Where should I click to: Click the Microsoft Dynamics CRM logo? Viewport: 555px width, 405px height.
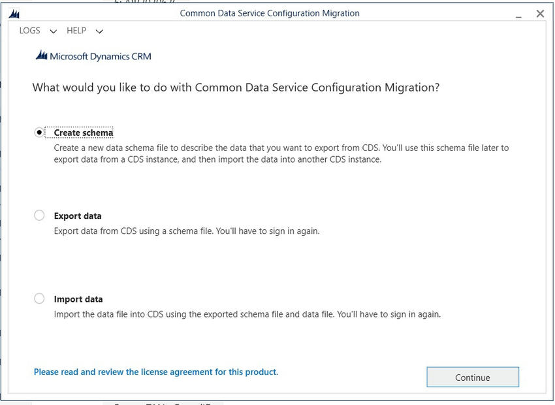(x=93, y=56)
